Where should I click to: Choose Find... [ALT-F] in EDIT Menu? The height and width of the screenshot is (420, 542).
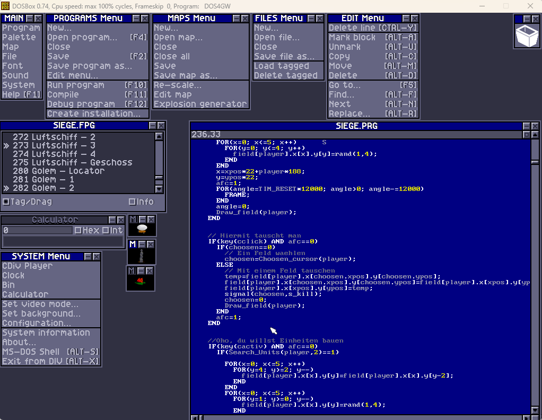(373, 94)
